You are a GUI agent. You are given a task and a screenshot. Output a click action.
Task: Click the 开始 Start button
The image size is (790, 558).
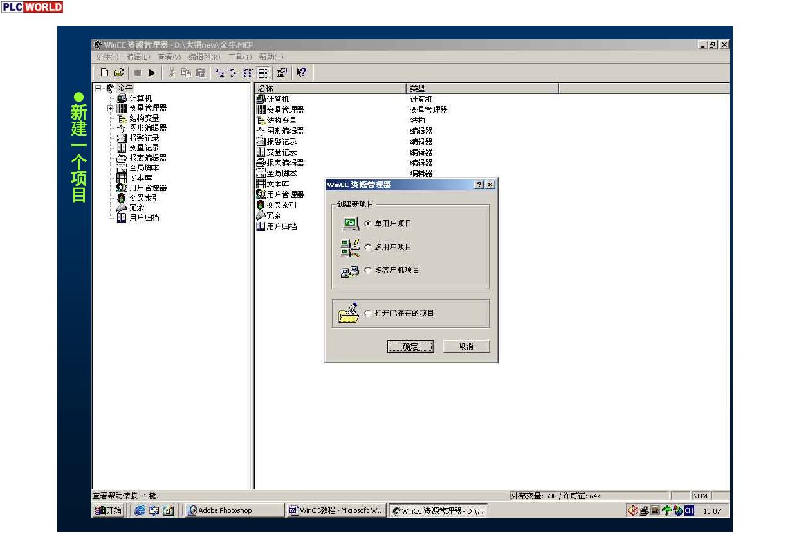109,510
